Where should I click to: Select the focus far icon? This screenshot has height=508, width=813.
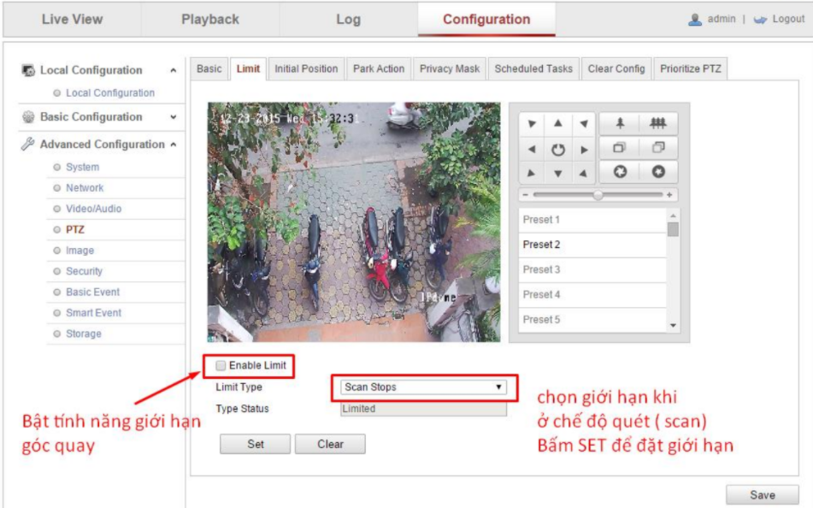pyautogui.click(x=657, y=149)
